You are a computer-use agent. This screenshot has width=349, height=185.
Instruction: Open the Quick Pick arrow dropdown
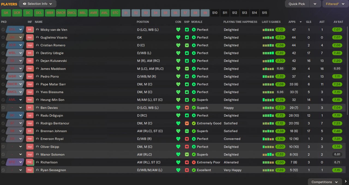pos(315,4)
